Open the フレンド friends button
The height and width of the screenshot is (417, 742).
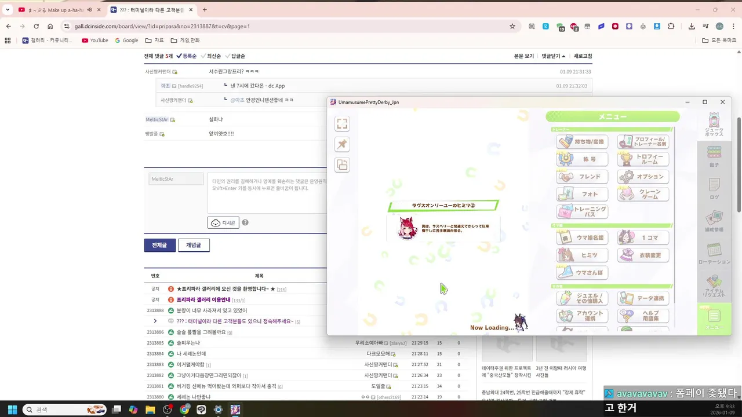point(583,176)
